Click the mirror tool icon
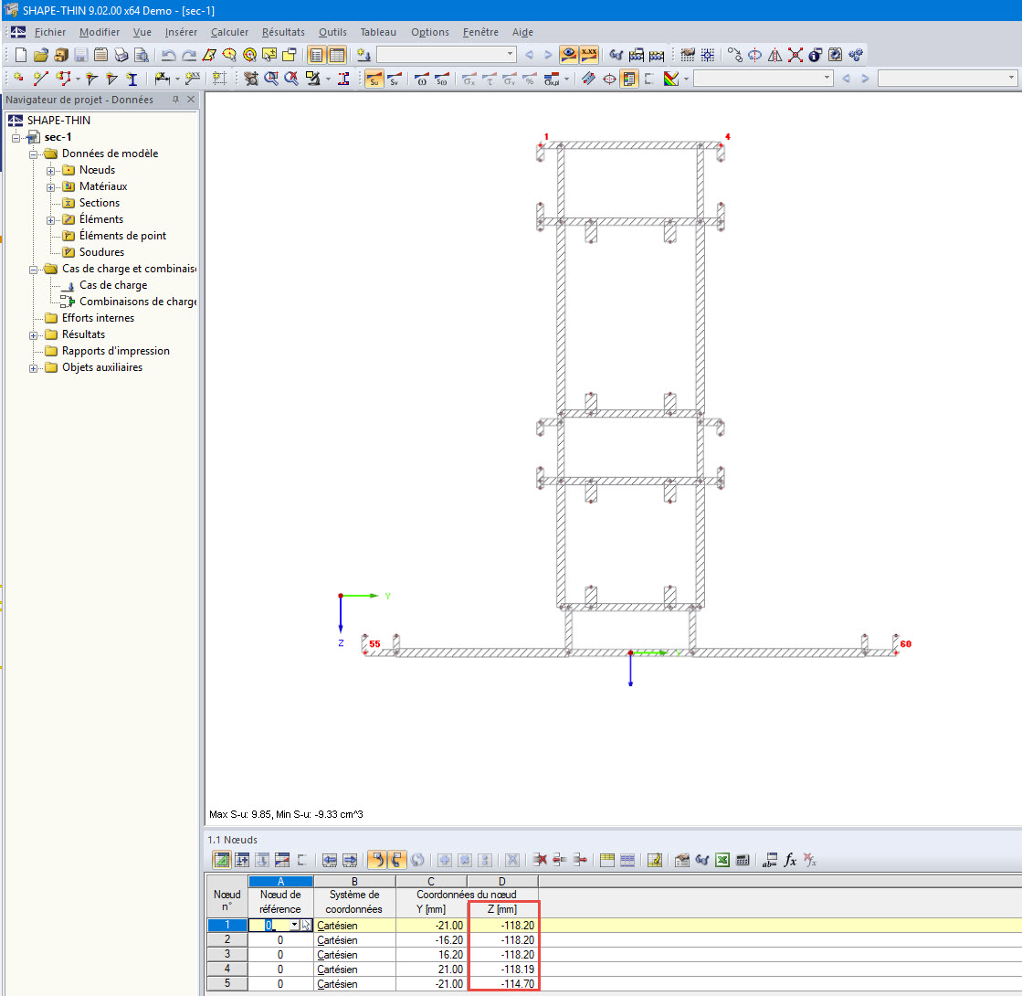1022x996 pixels. pyautogui.click(x=775, y=55)
